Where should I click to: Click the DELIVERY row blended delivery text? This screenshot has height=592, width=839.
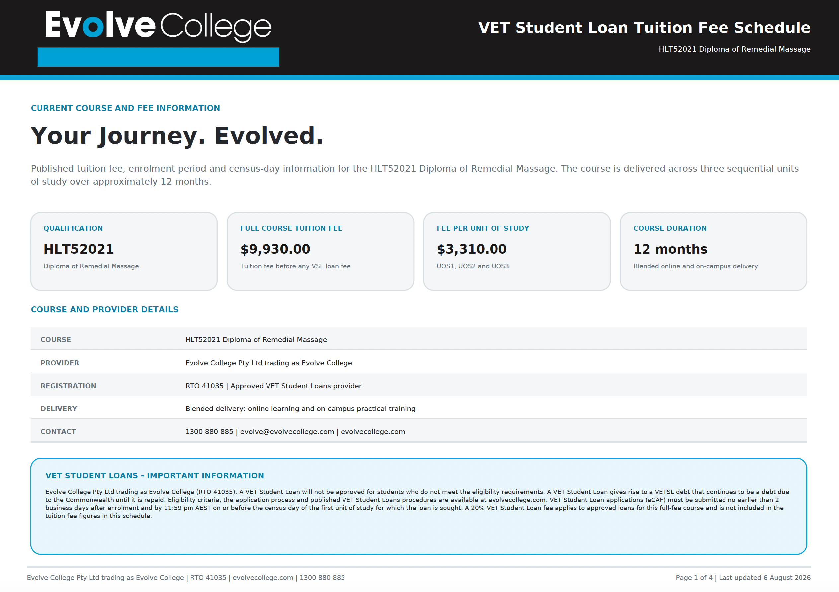point(300,409)
